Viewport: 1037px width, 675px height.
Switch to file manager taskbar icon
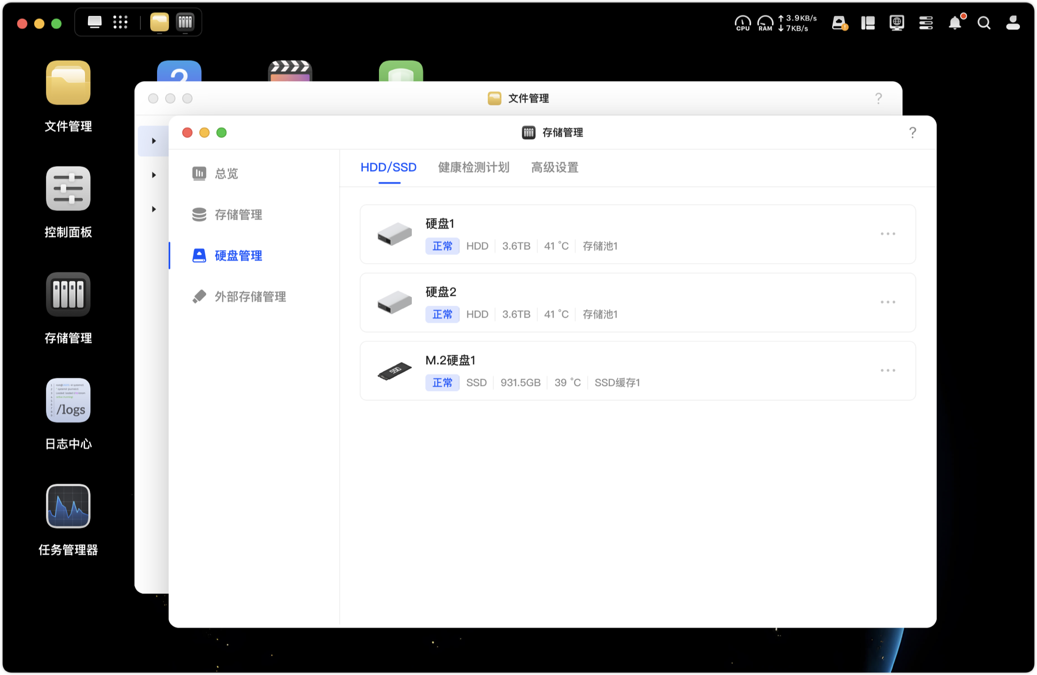point(159,22)
